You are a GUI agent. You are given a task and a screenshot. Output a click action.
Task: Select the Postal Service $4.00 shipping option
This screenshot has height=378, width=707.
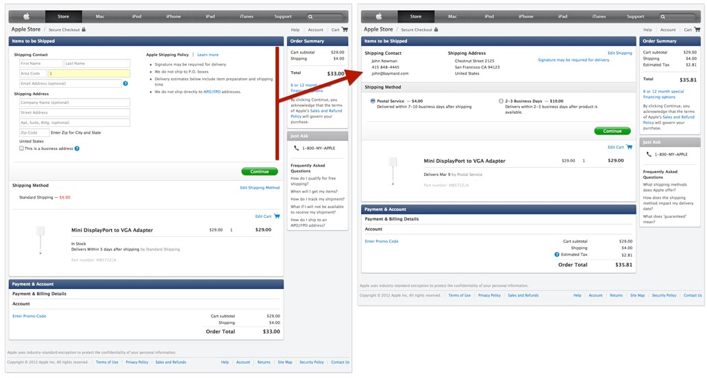point(373,101)
